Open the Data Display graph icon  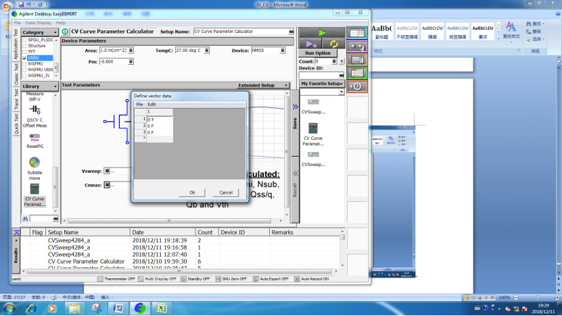pos(357,33)
